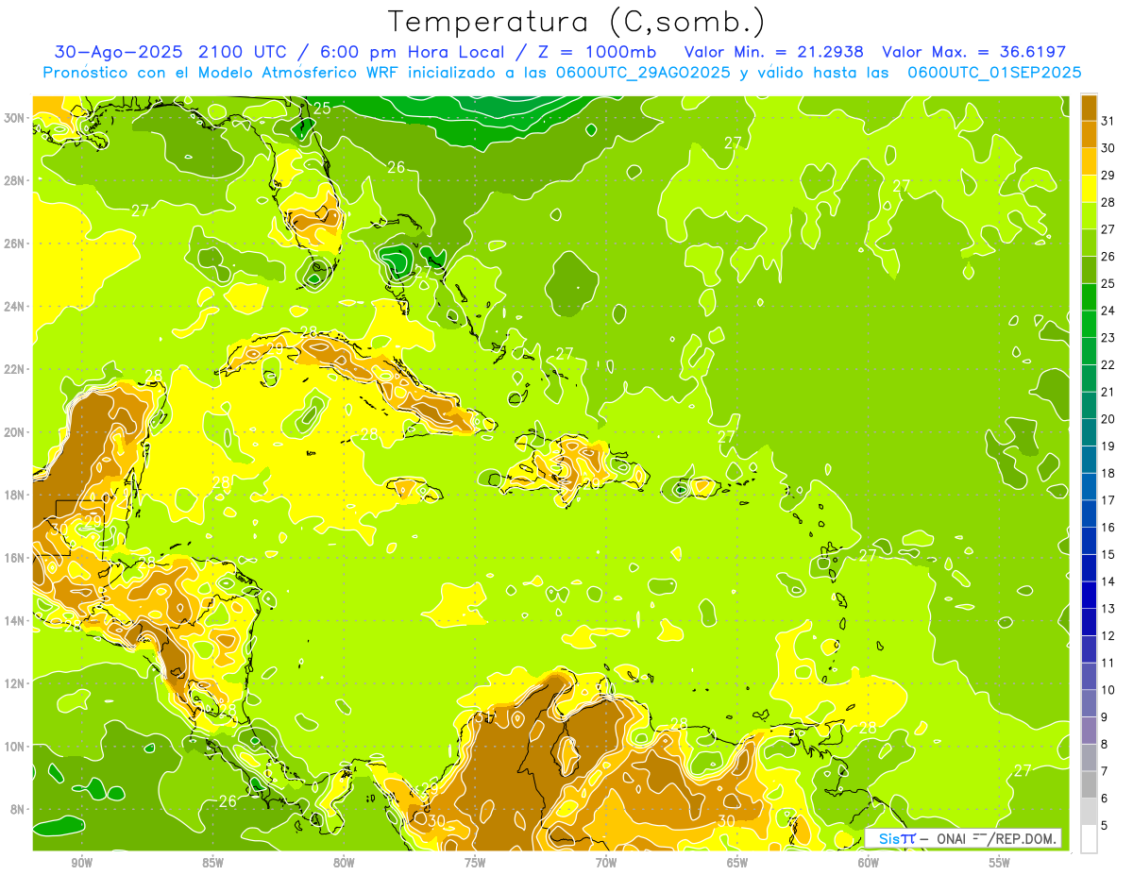Click the 10N latitude axis label
Screen dimensions: 1133x875
pos(14,747)
